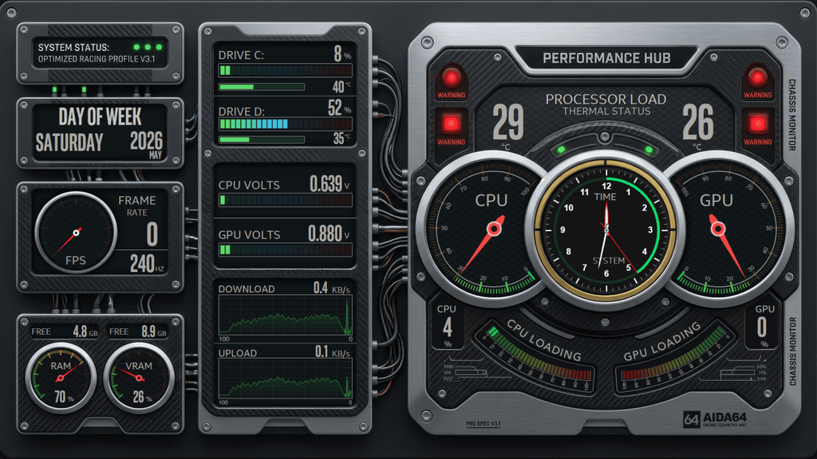817x459 pixels.
Task: Click the lower-right red WARNING light
Action: point(757,124)
